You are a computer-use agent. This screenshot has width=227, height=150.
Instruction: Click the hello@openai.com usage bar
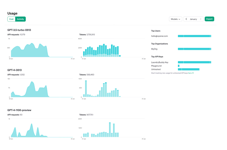(195, 36)
